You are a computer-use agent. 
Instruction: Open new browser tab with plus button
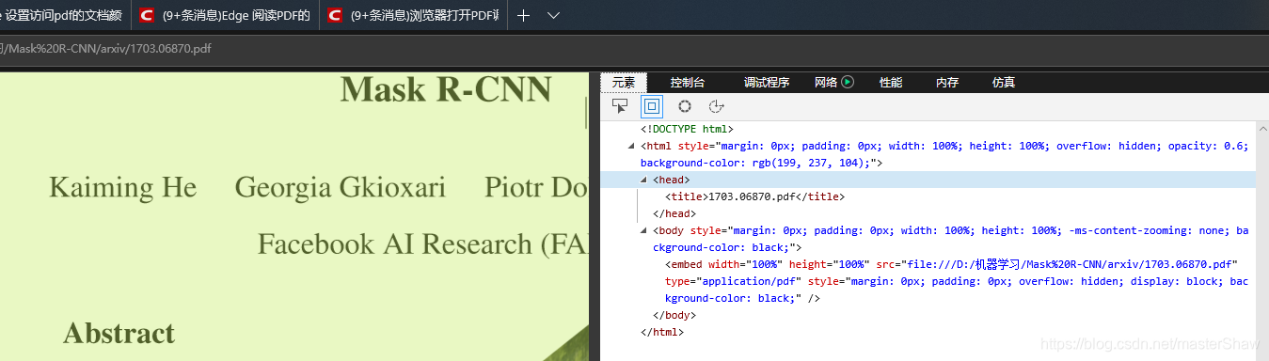pyautogui.click(x=524, y=15)
